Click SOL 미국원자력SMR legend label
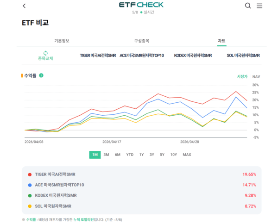This screenshot has width=278, height=224. click(53, 206)
